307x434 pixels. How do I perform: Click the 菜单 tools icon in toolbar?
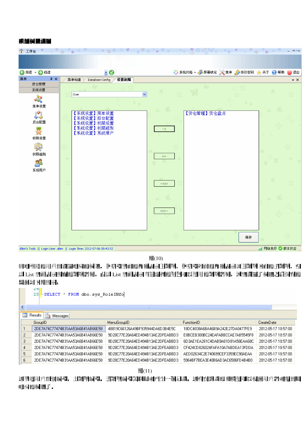222,72
